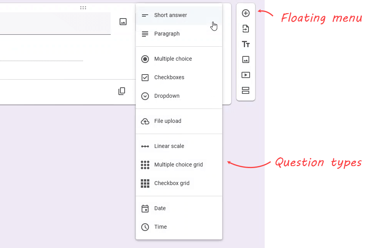The height and width of the screenshot is (248, 387).
Task: Add an image to the question title
Action: pyautogui.click(x=123, y=21)
